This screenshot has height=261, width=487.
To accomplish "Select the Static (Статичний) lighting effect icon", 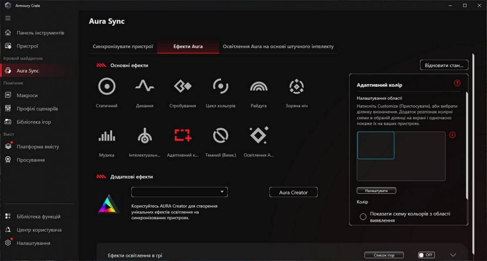I will pos(107,86).
